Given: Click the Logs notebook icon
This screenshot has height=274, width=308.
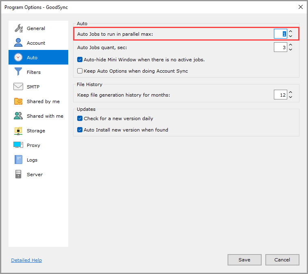Looking at the screenshot, I should [x=18, y=160].
